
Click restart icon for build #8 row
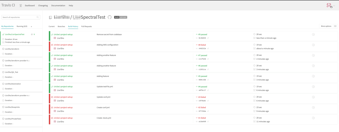tap(313, 45)
